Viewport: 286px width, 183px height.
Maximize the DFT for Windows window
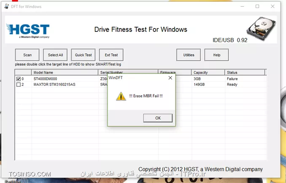pyautogui.click(x=257, y=6)
